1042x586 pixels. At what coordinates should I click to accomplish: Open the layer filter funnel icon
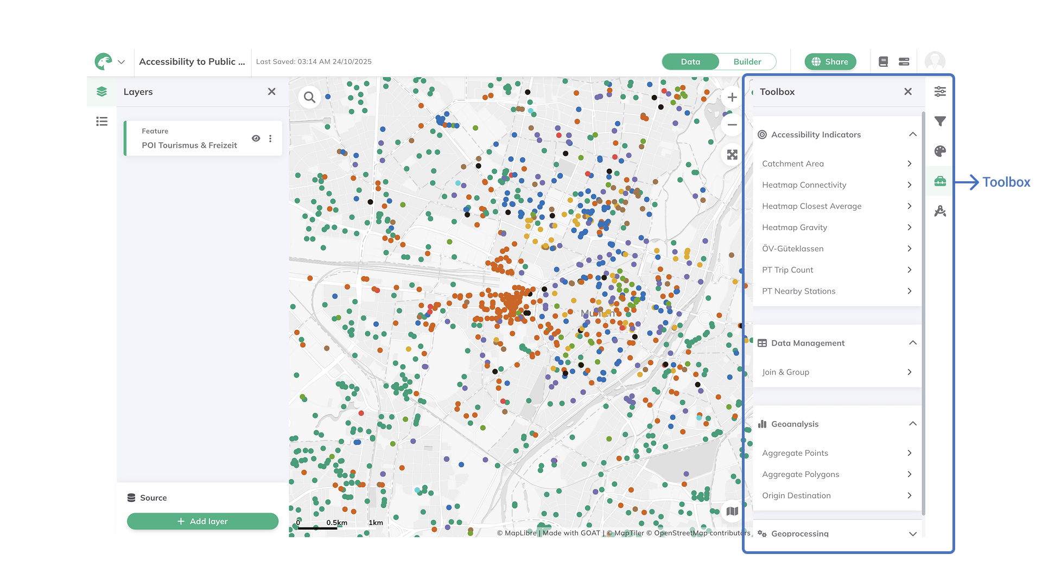tap(940, 122)
